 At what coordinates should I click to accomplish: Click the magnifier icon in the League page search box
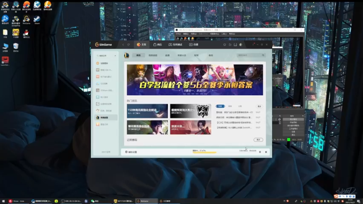point(263,55)
